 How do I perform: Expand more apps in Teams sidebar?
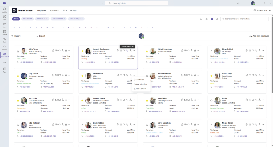point(5,62)
